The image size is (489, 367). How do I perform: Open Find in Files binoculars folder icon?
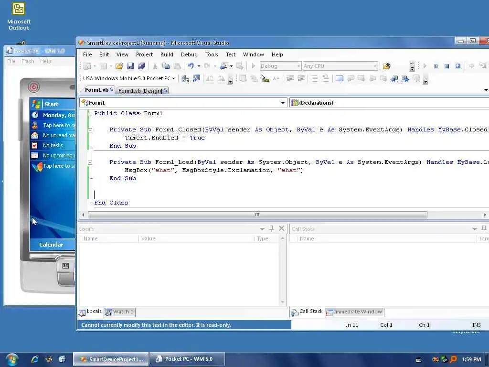click(x=386, y=66)
